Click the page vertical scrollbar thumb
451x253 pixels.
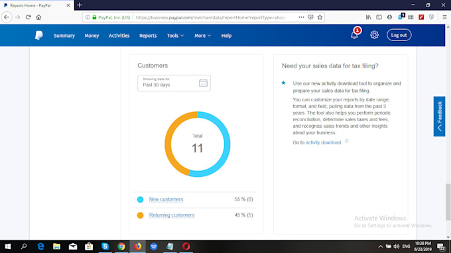448,202
